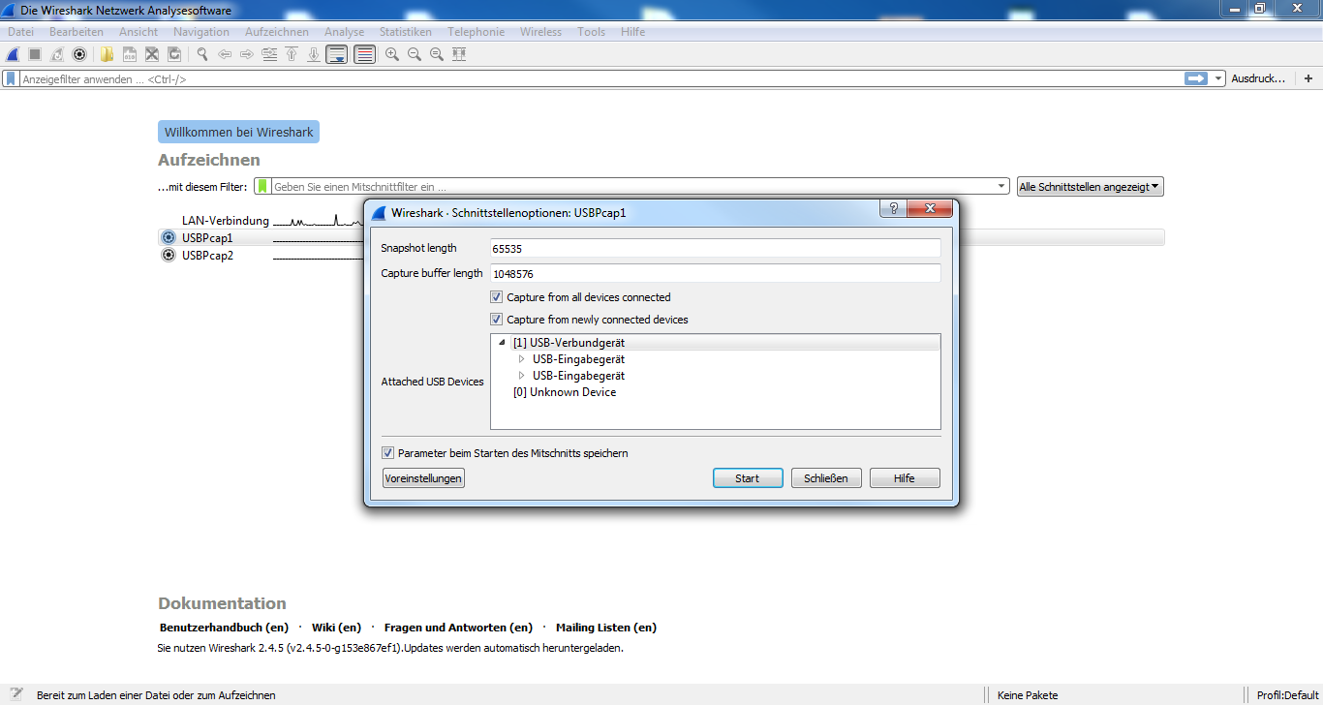Open the Fragen und Antworten (en) link
1323x705 pixels.
(458, 628)
